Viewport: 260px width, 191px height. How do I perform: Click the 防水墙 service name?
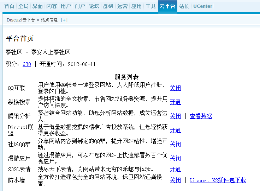[x=16, y=180]
